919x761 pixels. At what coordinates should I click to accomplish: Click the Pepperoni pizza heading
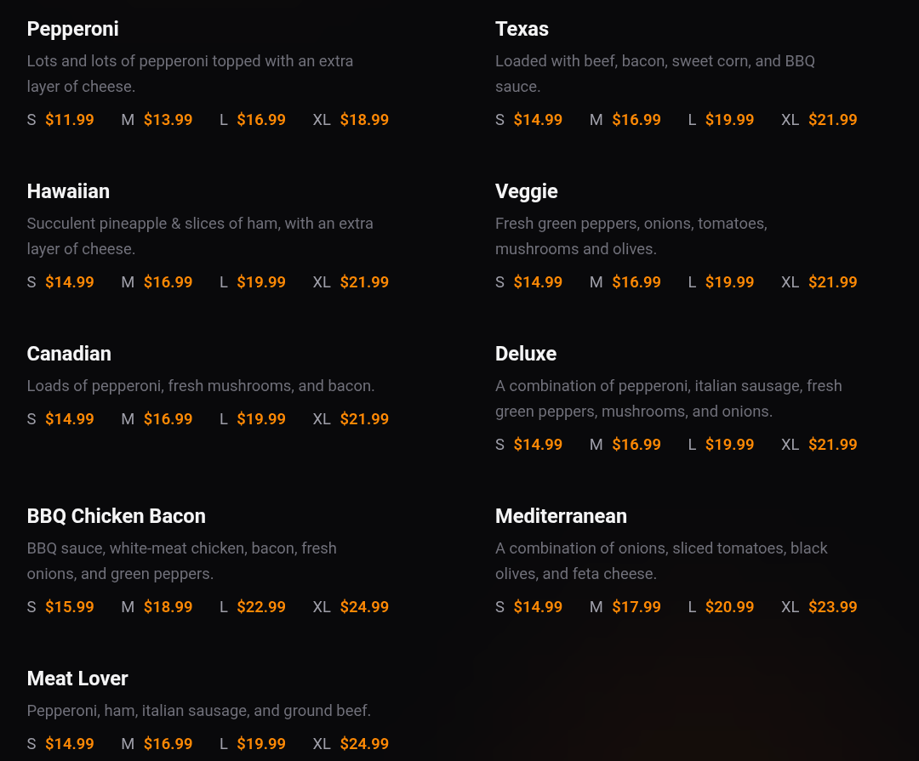pos(72,29)
